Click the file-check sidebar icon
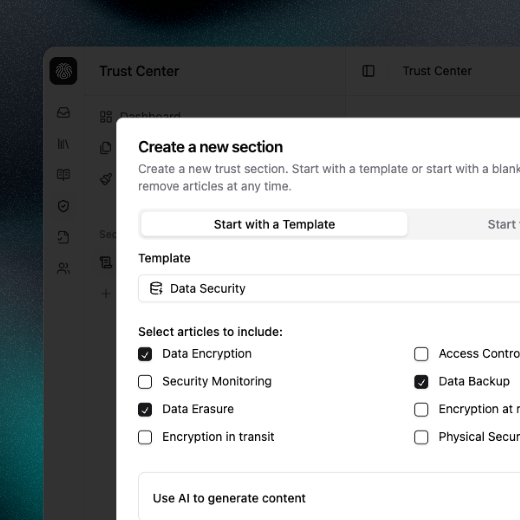The image size is (520, 520). point(63,237)
